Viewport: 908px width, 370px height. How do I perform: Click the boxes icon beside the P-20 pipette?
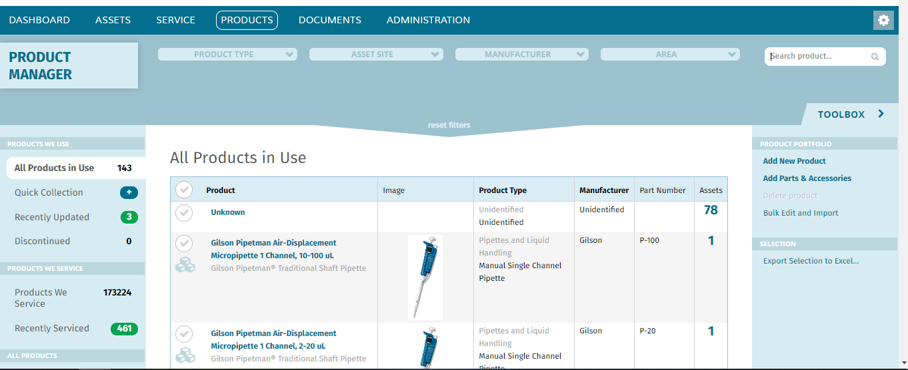tap(185, 355)
